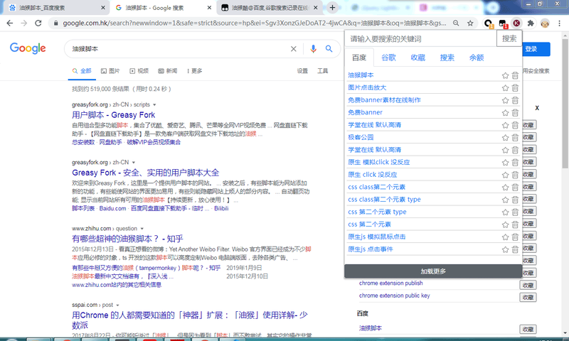
Task: Click the blue 登录 button
Action: pyautogui.click(x=536, y=49)
